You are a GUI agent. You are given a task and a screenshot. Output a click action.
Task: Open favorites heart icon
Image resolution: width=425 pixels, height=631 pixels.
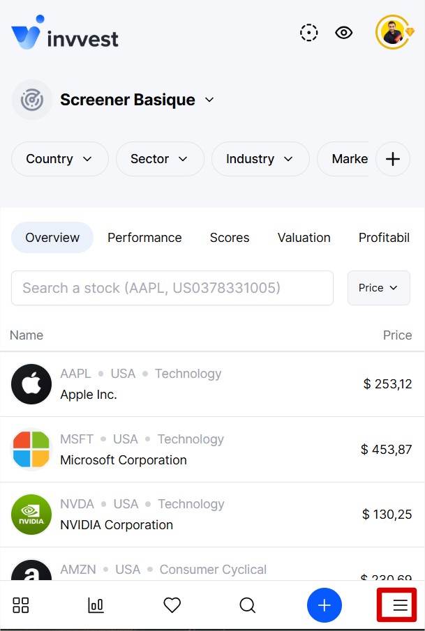tap(172, 605)
